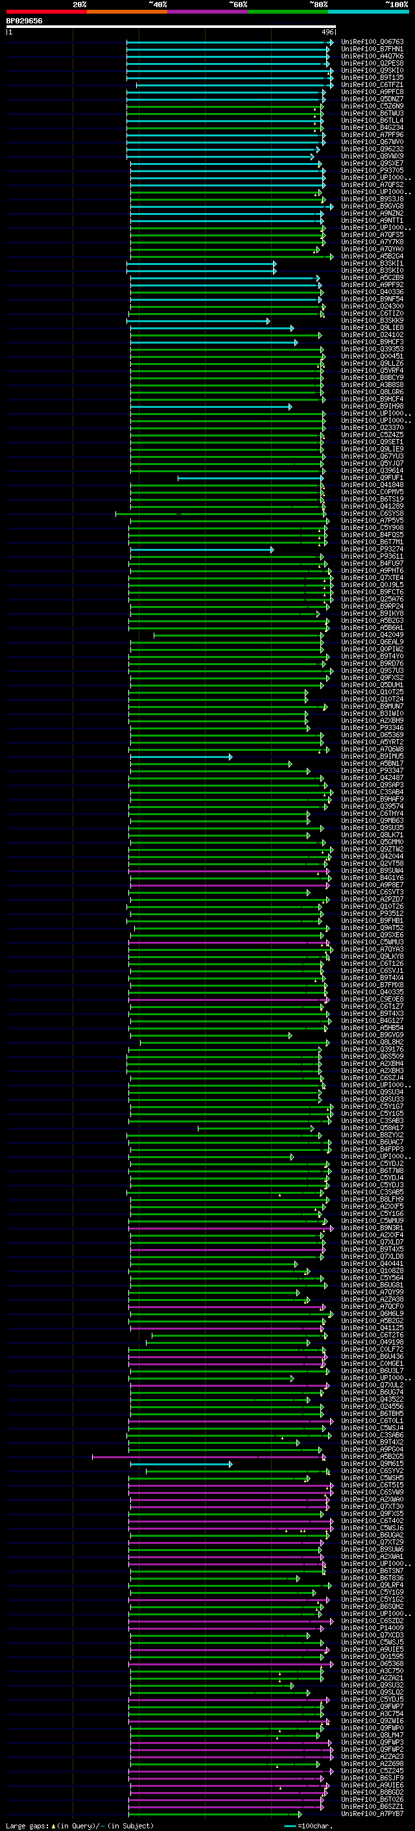
Task: Select the UniRef100_B6TLL4 label
Action: (x=372, y=120)
